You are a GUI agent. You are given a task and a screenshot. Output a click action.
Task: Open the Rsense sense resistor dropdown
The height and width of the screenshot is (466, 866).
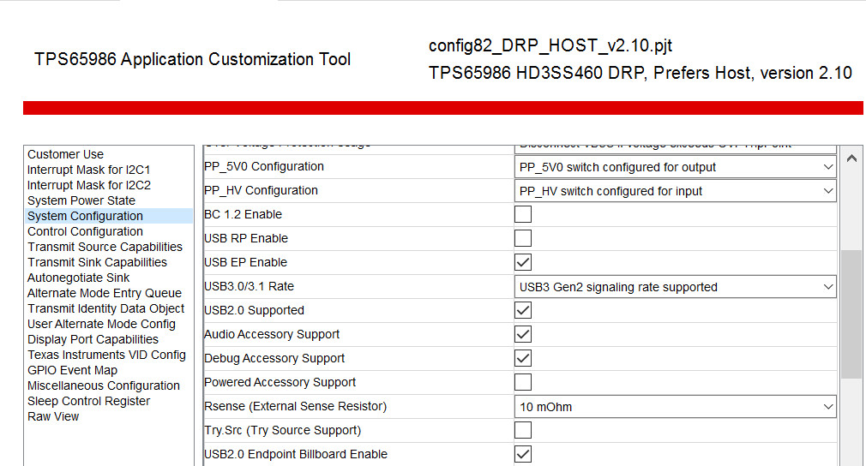[675, 406]
